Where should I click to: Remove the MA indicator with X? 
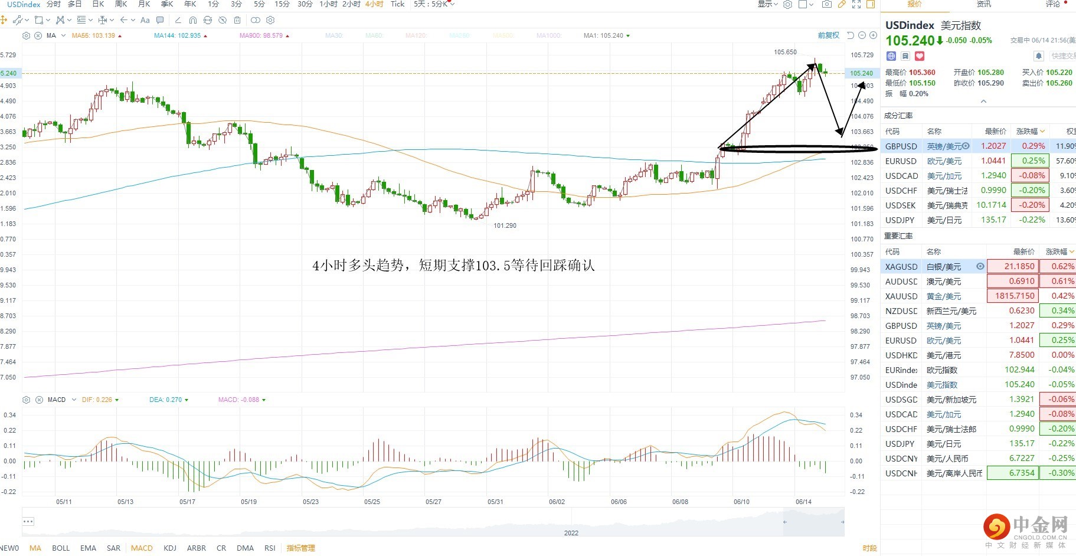[x=38, y=35]
